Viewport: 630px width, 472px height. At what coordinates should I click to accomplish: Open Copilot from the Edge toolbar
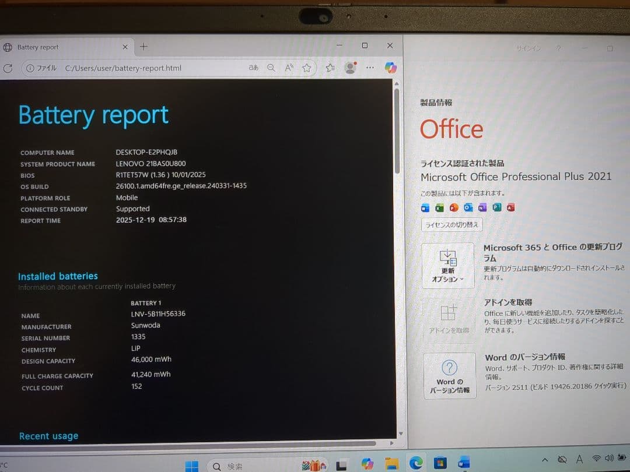click(x=390, y=68)
